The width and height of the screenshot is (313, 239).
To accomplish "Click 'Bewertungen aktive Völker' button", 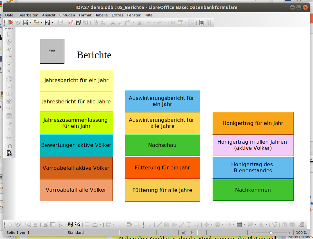I will (x=76, y=145).
